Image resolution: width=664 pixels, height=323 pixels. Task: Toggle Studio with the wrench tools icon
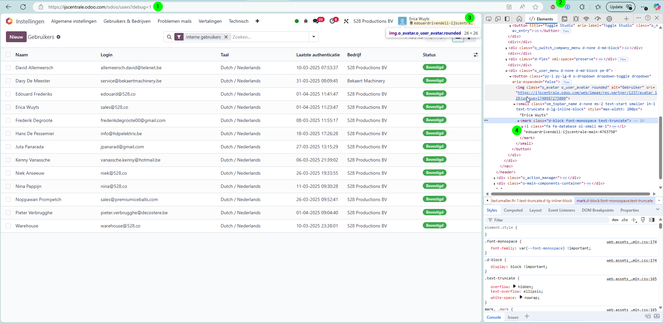pos(346,21)
